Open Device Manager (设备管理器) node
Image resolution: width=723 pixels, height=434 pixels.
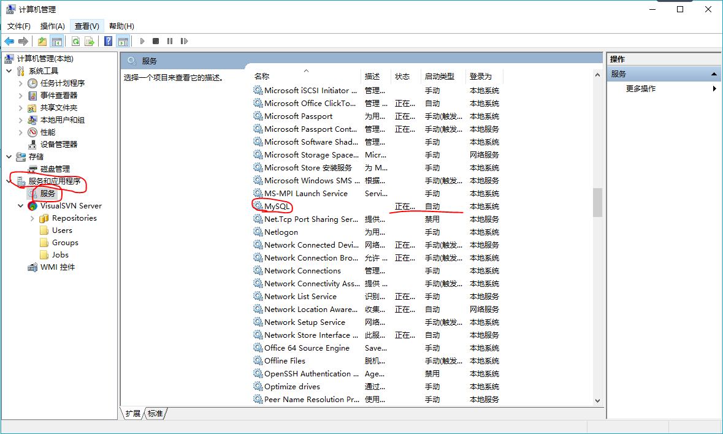(x=58, y=145)
